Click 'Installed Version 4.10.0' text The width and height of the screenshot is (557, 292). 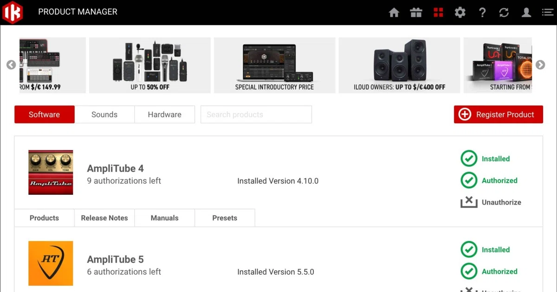click(x=278, y=181)
